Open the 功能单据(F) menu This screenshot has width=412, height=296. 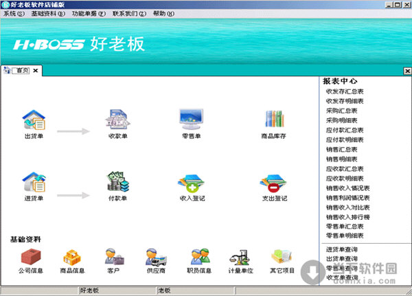[x=89, y=14]
